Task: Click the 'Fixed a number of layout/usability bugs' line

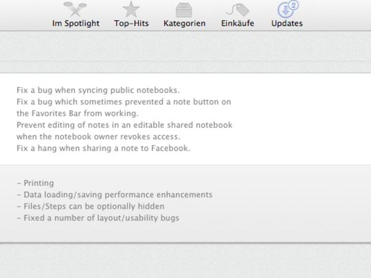Action: pyautogui.click(x=98, y=218)
